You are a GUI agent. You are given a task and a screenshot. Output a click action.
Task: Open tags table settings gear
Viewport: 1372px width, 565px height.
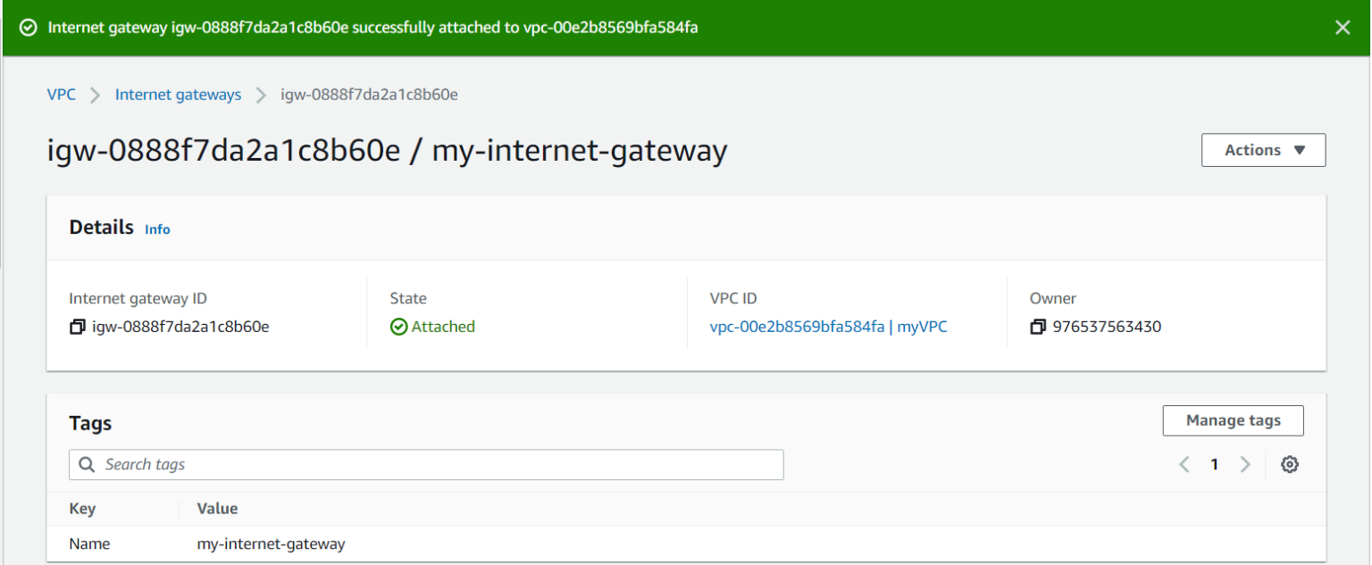point(1289,464)
